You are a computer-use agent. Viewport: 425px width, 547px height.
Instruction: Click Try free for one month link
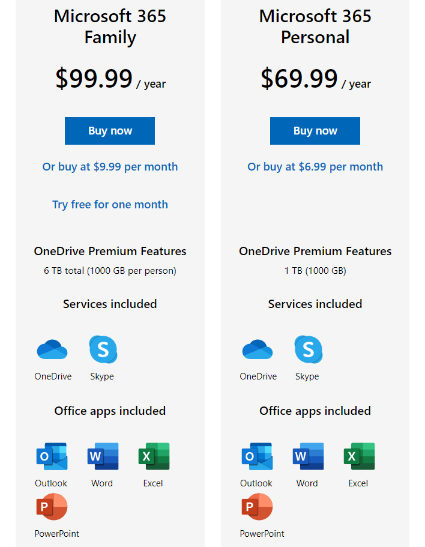pyautogui.click(x=110, y=205)
